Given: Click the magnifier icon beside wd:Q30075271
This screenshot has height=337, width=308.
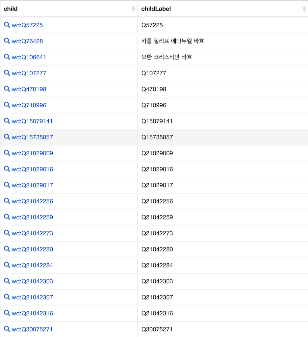Looking at the screenshot, I should coord(7,329).
